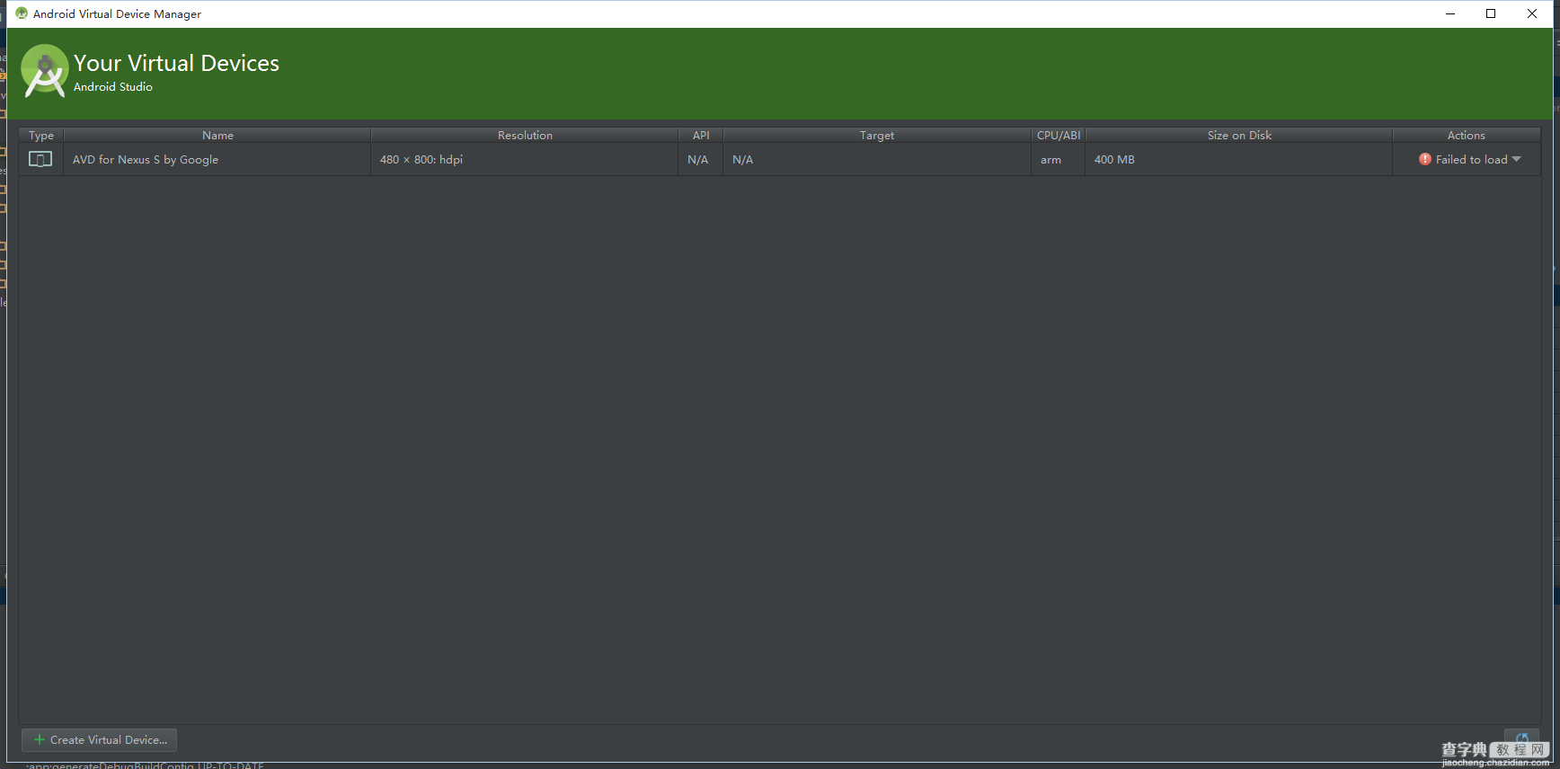Image resolution: width=1560 pixels, height=769 pixels.
Task: Sort by the Resolution column header
Action: (525, 135)
